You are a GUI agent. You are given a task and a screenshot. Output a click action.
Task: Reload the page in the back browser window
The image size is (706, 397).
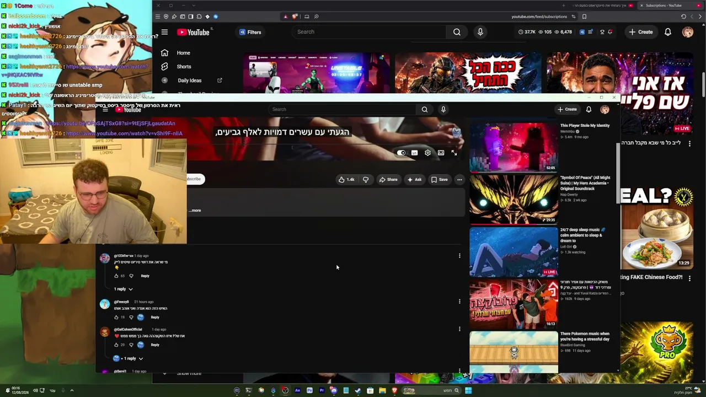pos(683,17)
